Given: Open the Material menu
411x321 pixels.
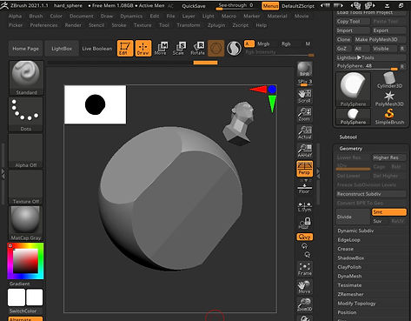Looking at the screenshot, I should click(277, 17).
